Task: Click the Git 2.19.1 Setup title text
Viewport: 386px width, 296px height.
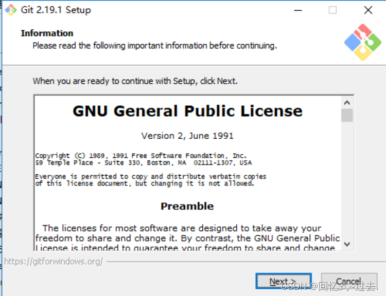Action: click(x=56, y=10)
